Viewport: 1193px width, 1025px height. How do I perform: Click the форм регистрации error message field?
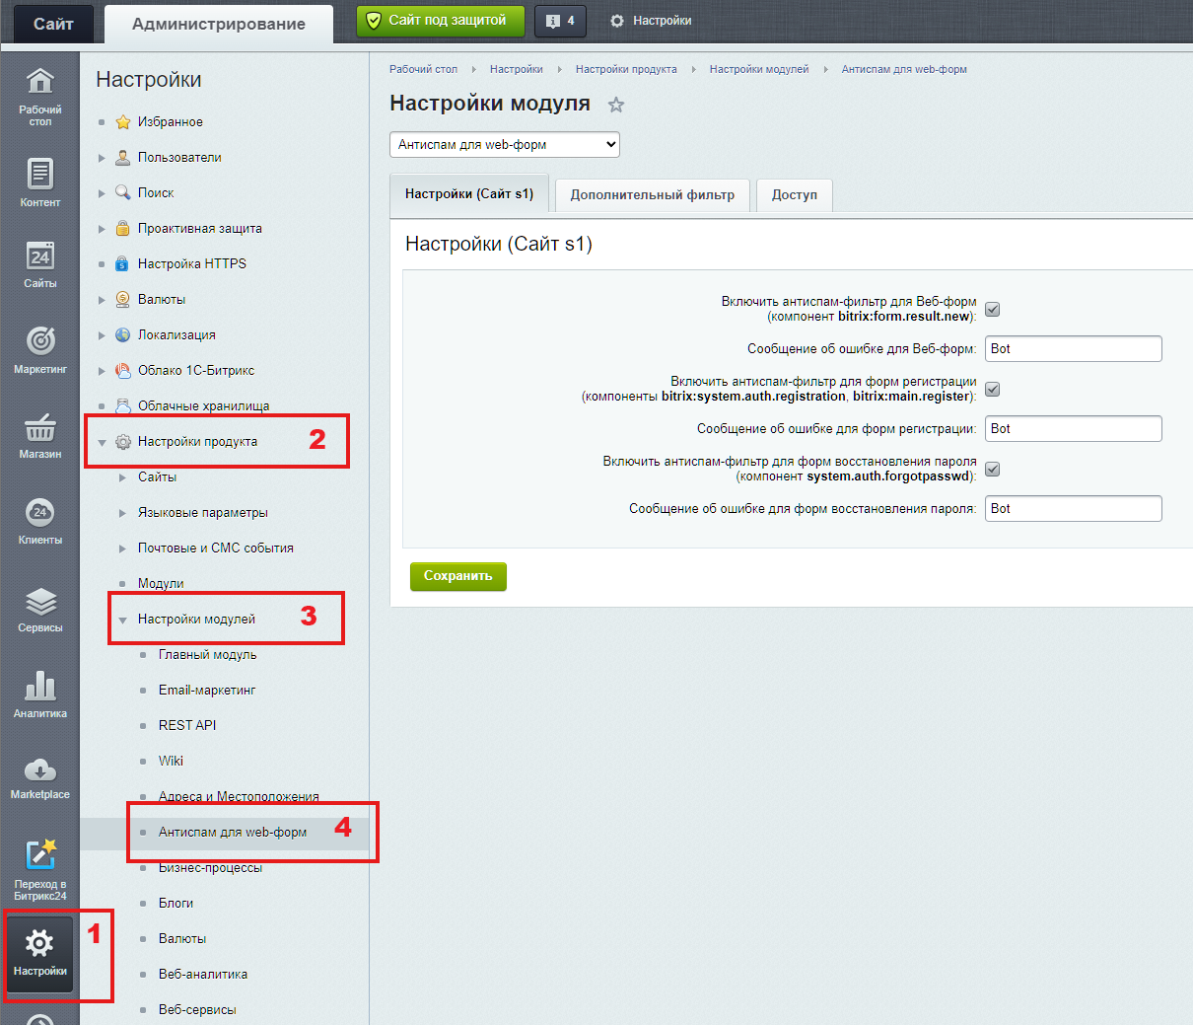(x=1074, y=428)
